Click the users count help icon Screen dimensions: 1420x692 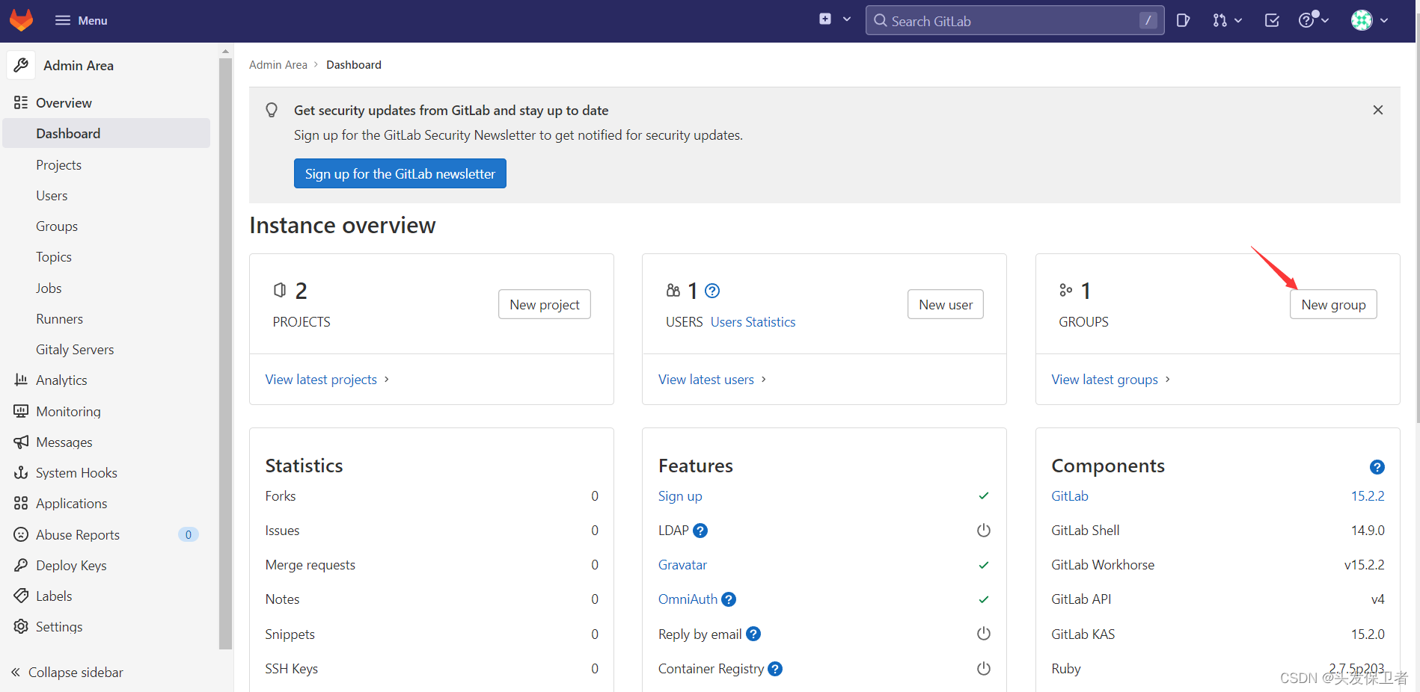pos(712,291)
